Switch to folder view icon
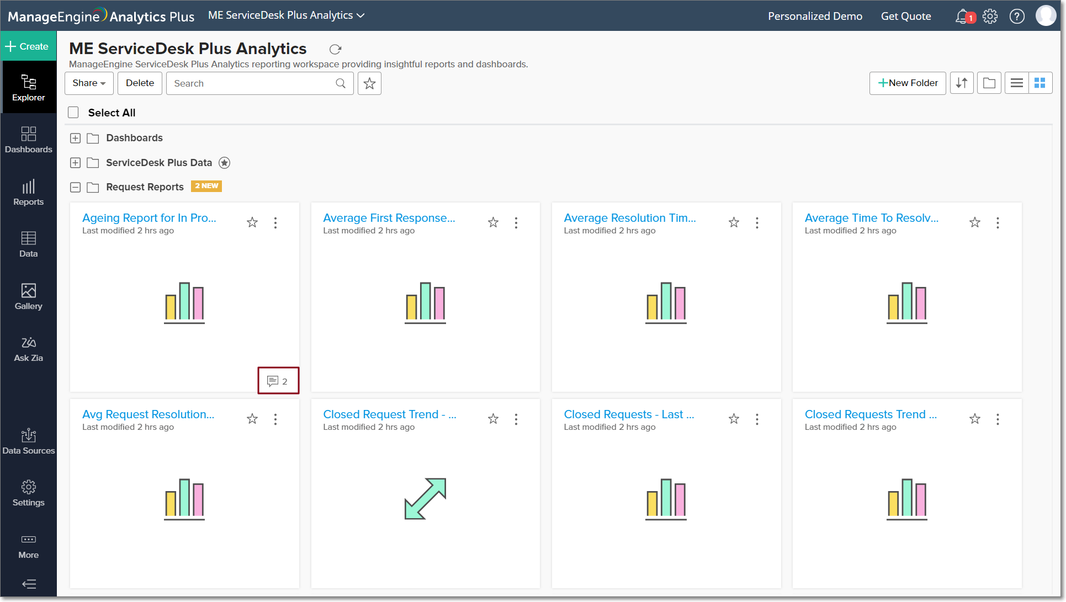 coord(989,83)
